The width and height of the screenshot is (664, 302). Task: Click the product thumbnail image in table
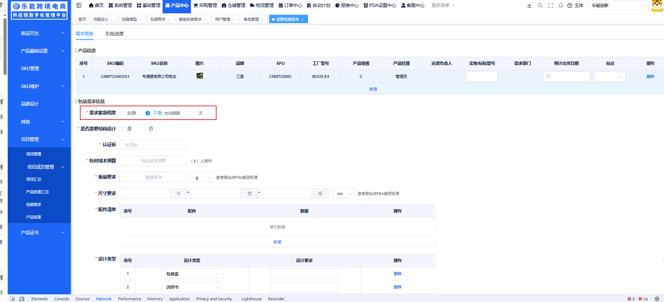(200, 76)
